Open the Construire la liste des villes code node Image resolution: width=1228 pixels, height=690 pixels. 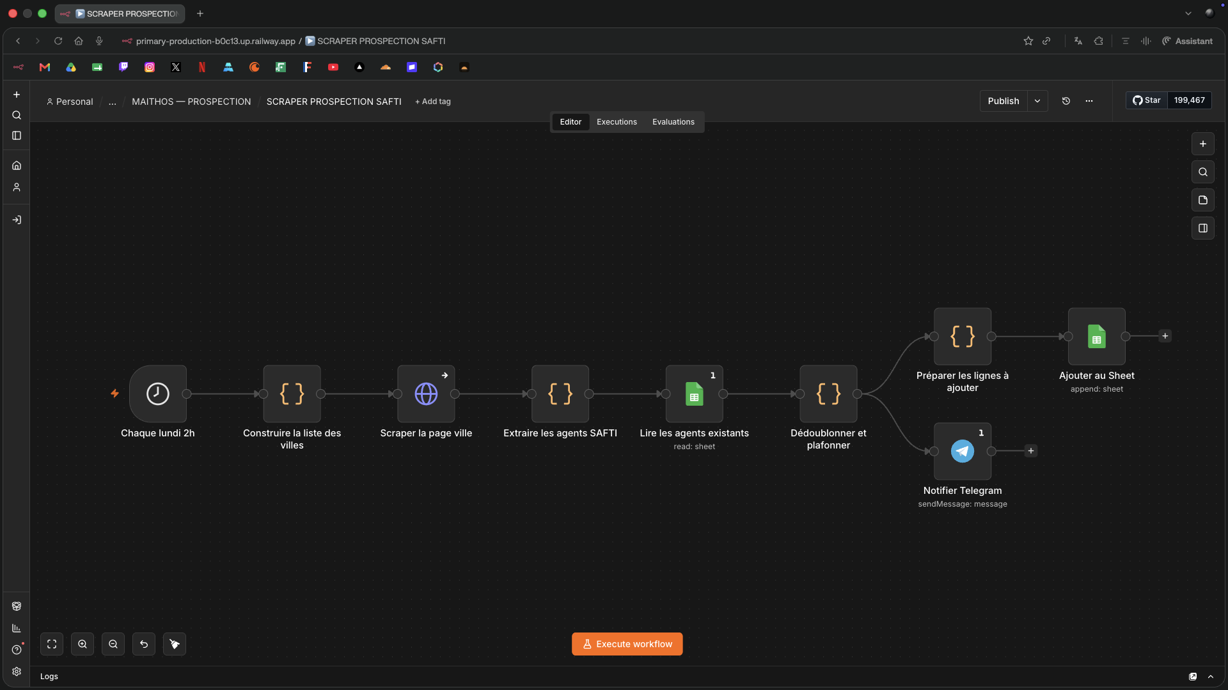pos(292,394)
